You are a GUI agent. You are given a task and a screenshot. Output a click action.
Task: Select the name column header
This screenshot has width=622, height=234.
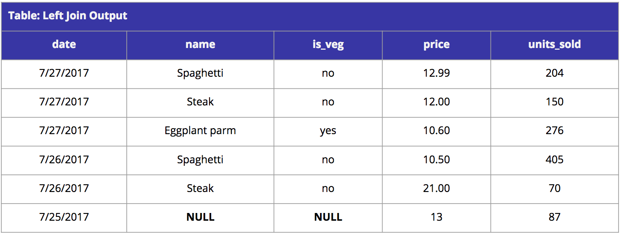[x=200, y=45]
